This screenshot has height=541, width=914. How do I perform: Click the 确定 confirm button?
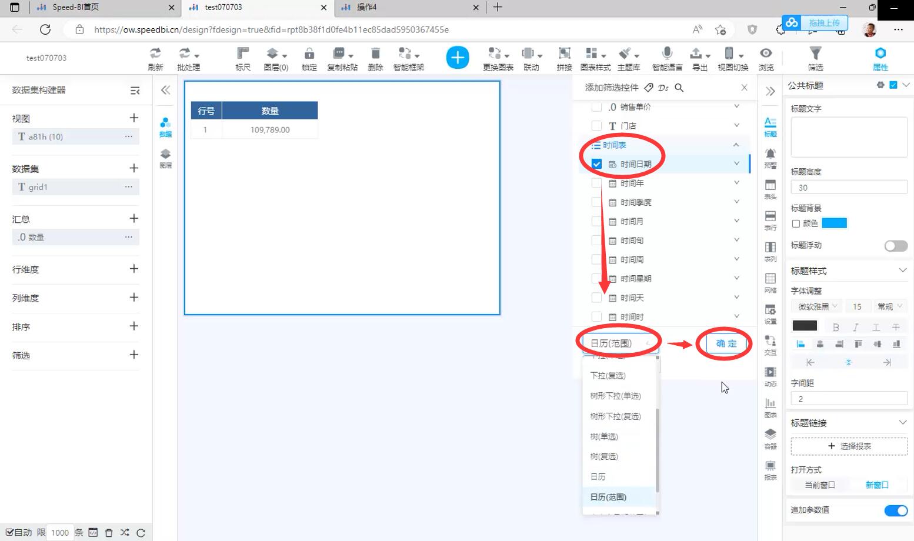(726, 343)
